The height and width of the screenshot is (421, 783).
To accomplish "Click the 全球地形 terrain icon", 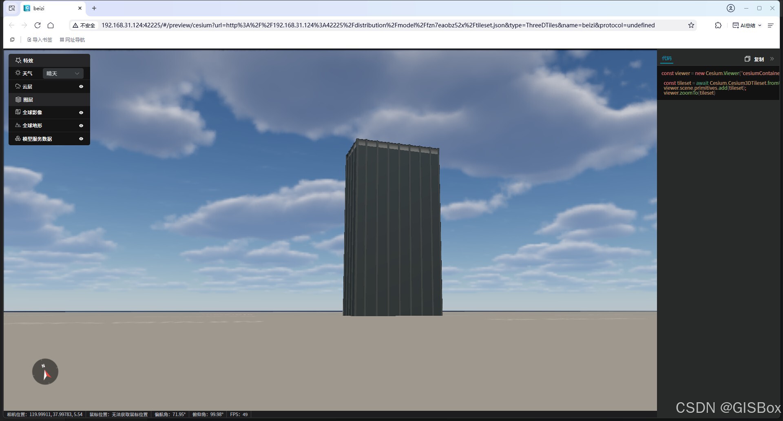I will point(18,125).
